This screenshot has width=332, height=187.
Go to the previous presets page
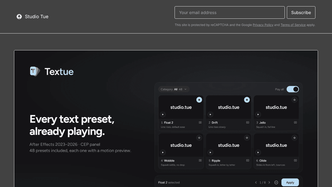point(256,183)
